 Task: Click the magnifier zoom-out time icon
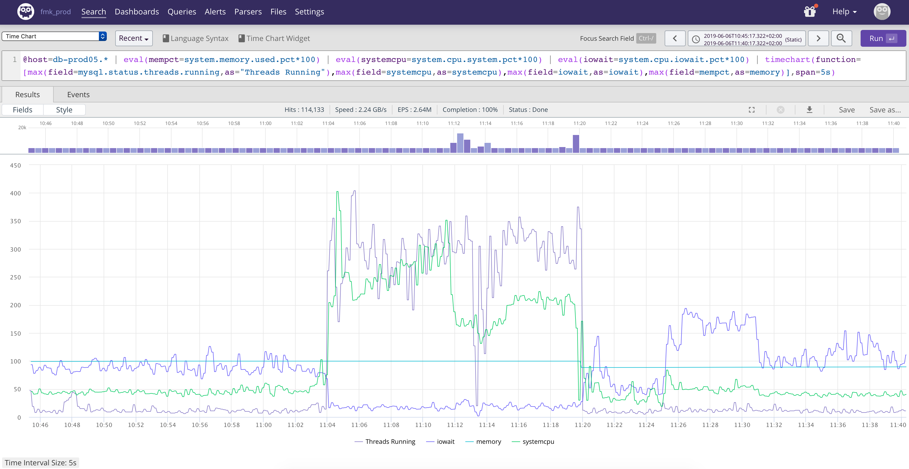[x=841, y=38]
